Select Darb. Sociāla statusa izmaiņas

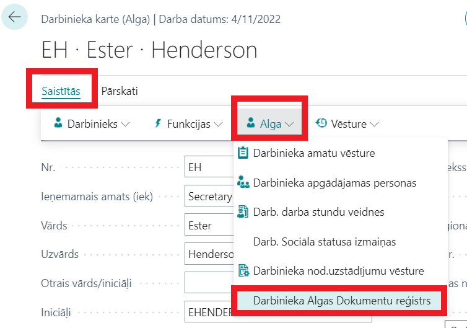pyautogui.click(x=324, y=241)
